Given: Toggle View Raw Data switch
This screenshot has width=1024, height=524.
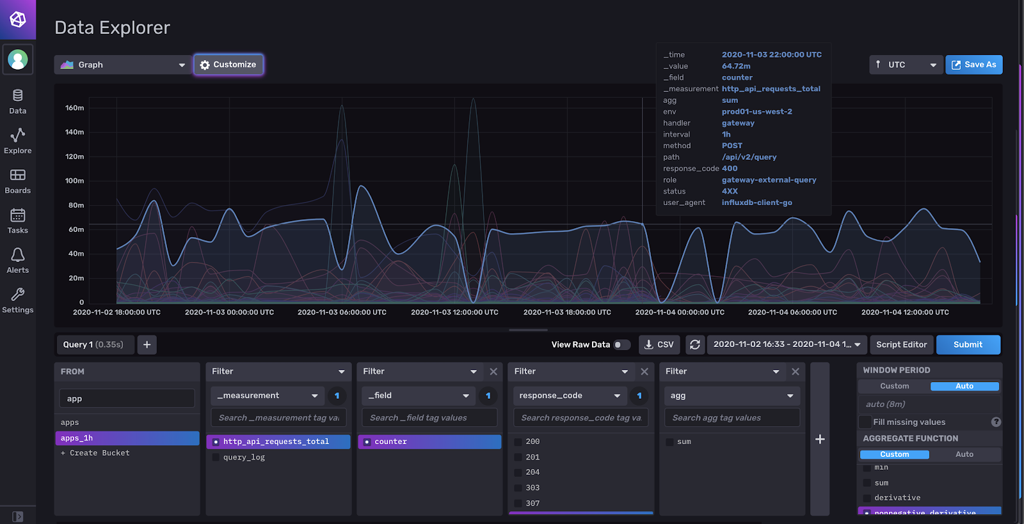Looking at the screenshot, I should (621, 344).
